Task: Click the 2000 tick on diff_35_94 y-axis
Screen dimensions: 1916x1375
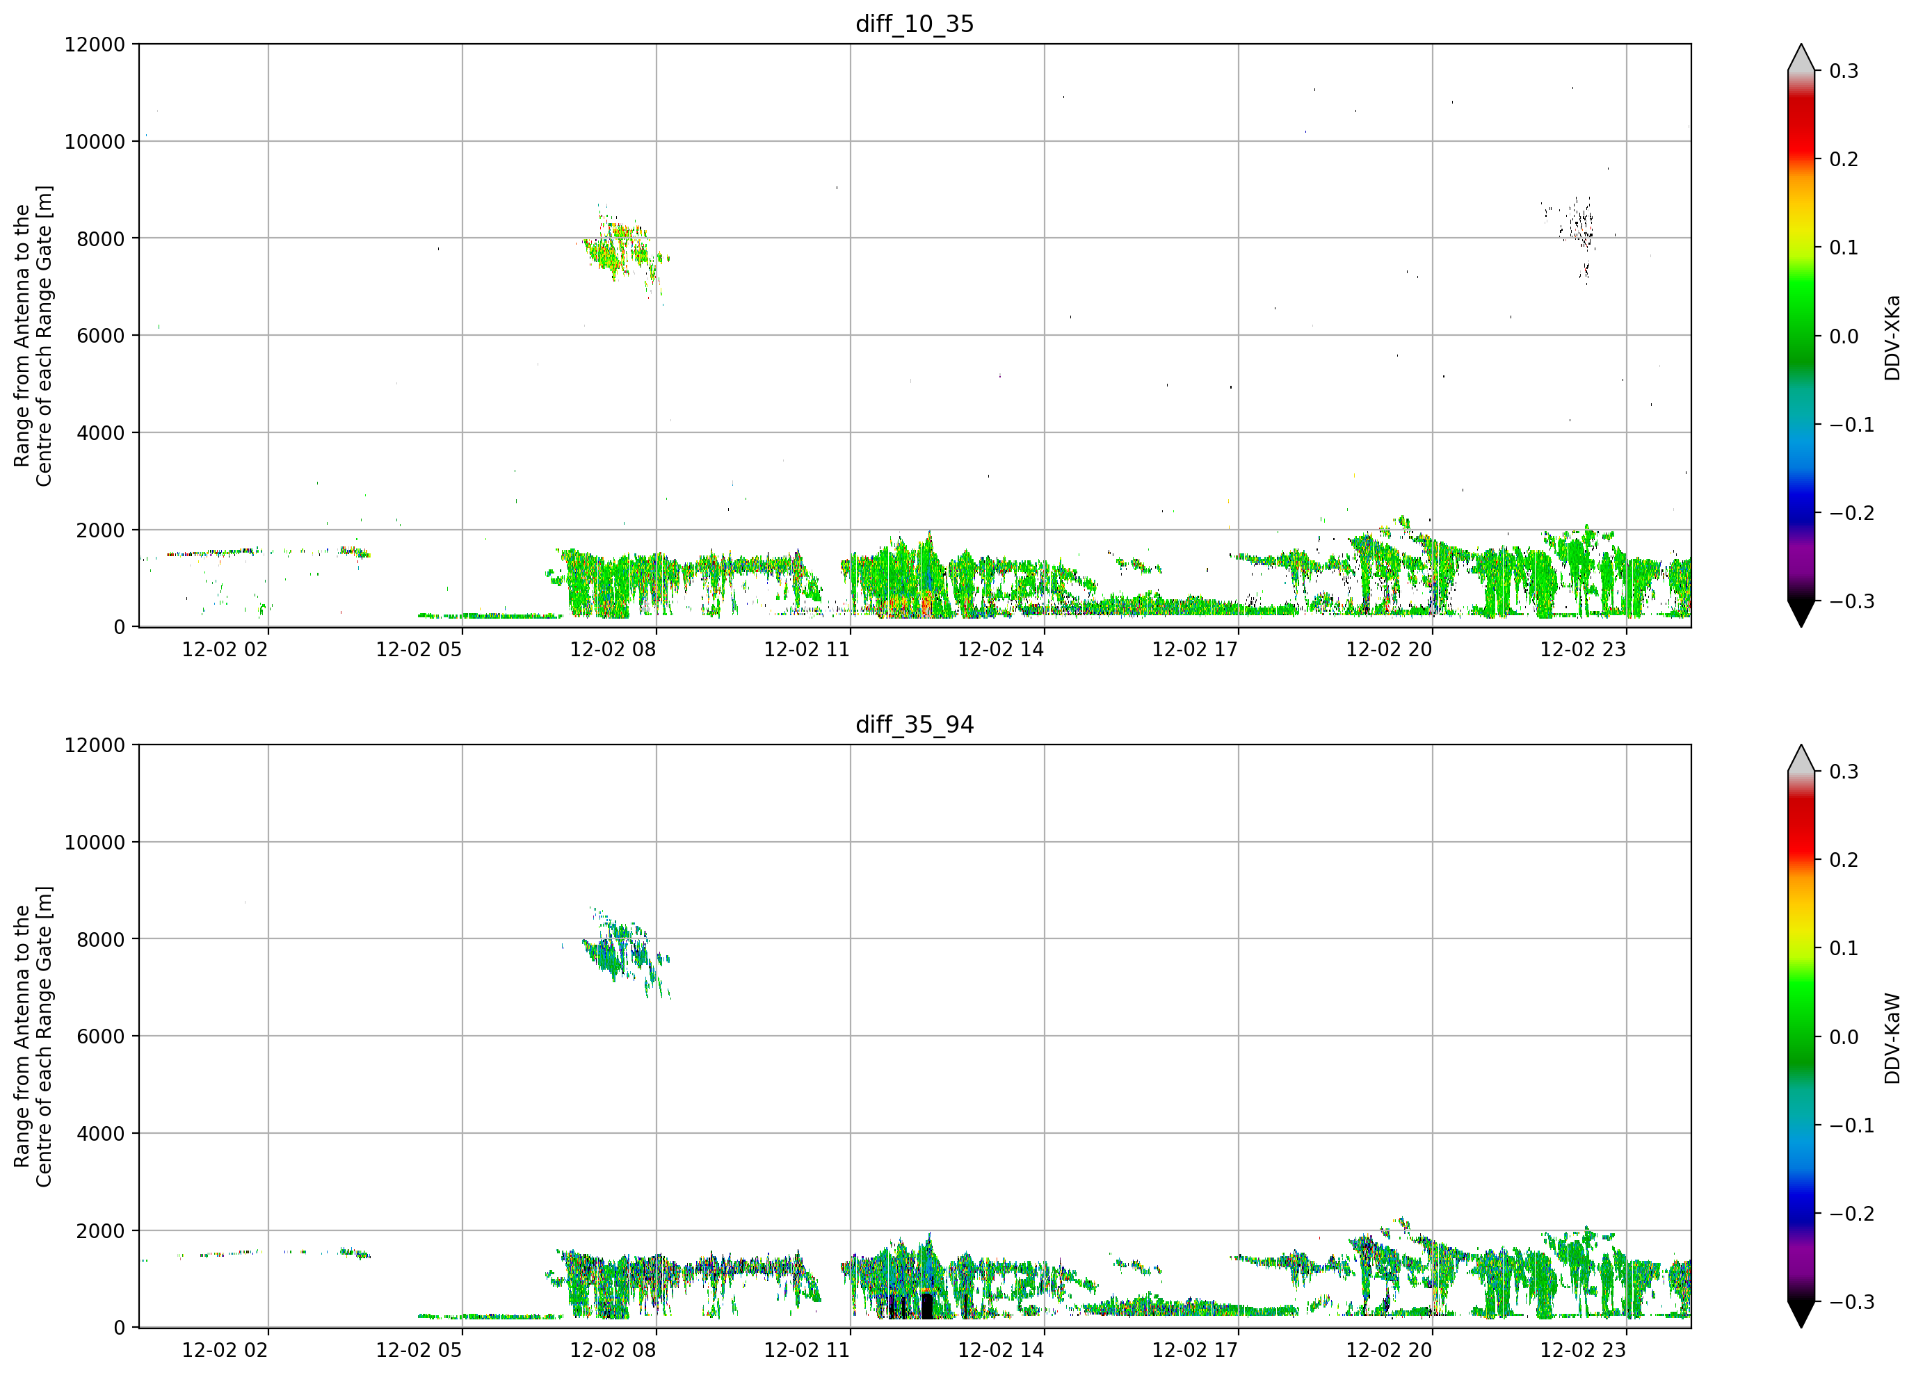Action: click(101, 1230)
